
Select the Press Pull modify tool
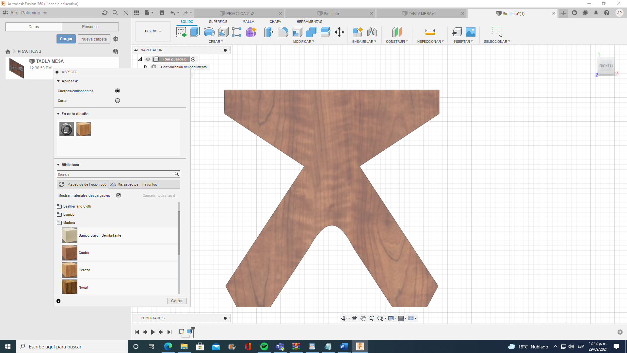click(x=269, y=32)
